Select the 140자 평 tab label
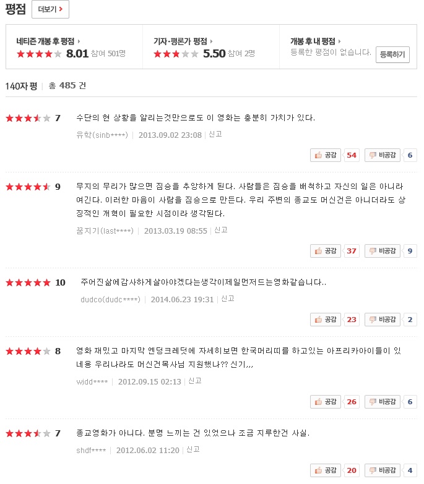This screenshot has height=484, width=424. click(x=21, y=86)
